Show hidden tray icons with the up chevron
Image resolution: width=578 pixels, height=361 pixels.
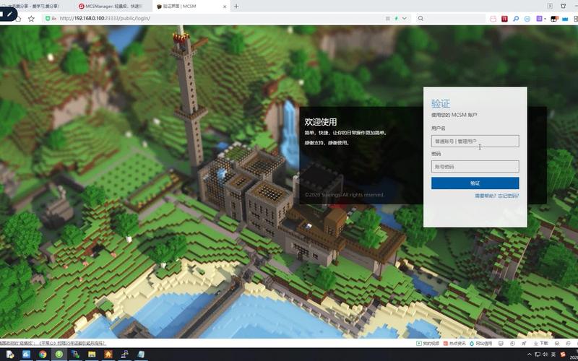coord(530,355)
